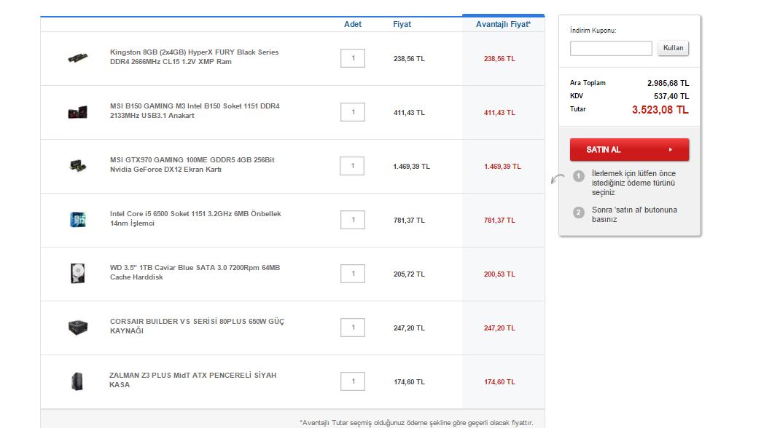Click the Avantajlı Fiyat column header

click(x=503, y=24)
